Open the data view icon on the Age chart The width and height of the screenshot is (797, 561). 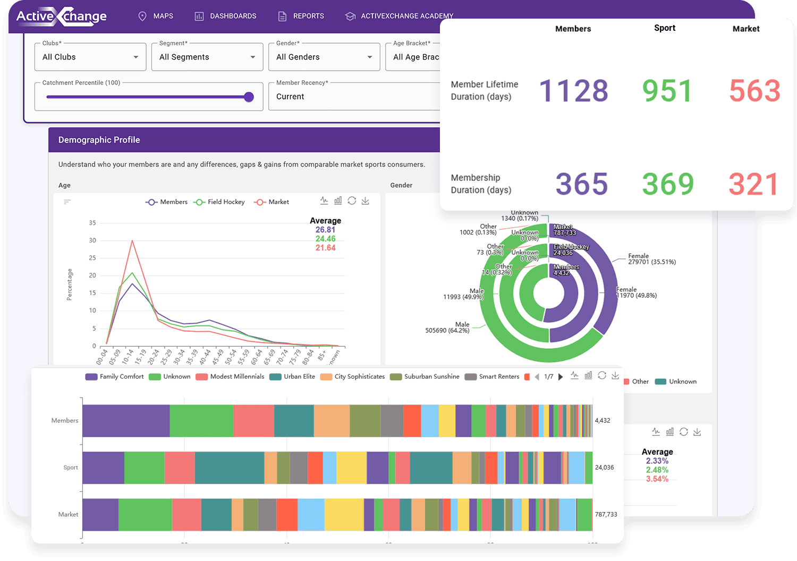point(67,202)
